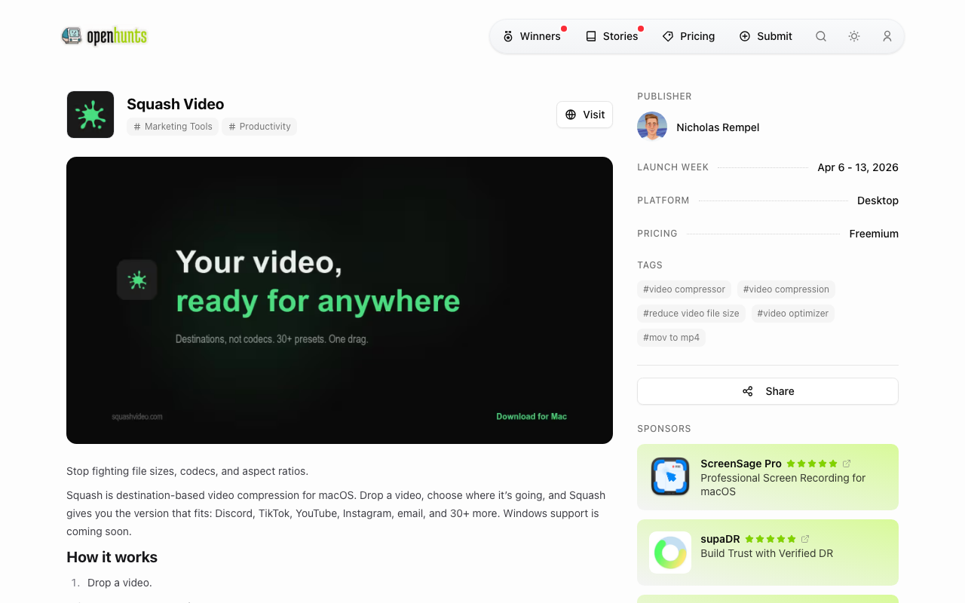The width and height of the screenshot is (965, 603).
Task: Click the #mov to mp4 tag
Action: [x=671, y=338]
